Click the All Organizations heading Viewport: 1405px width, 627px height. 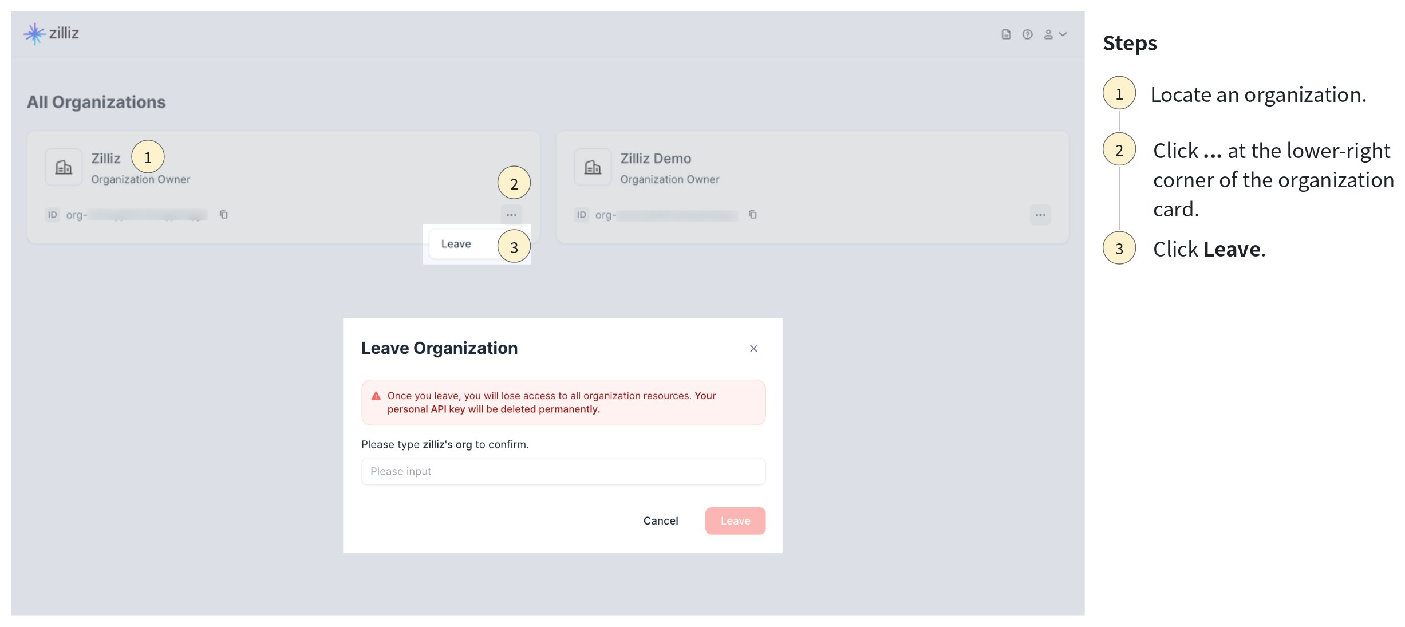tap(96, 102)
